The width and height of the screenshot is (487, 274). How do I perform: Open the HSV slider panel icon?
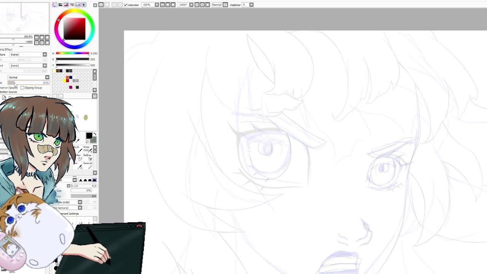coord(66,5)
